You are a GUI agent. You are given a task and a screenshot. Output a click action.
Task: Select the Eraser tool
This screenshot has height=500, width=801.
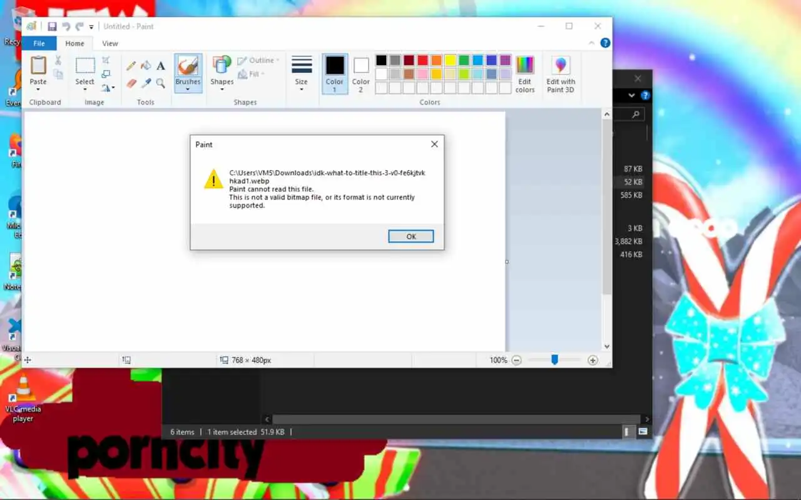pyautogui.click(x=131, y=83)
